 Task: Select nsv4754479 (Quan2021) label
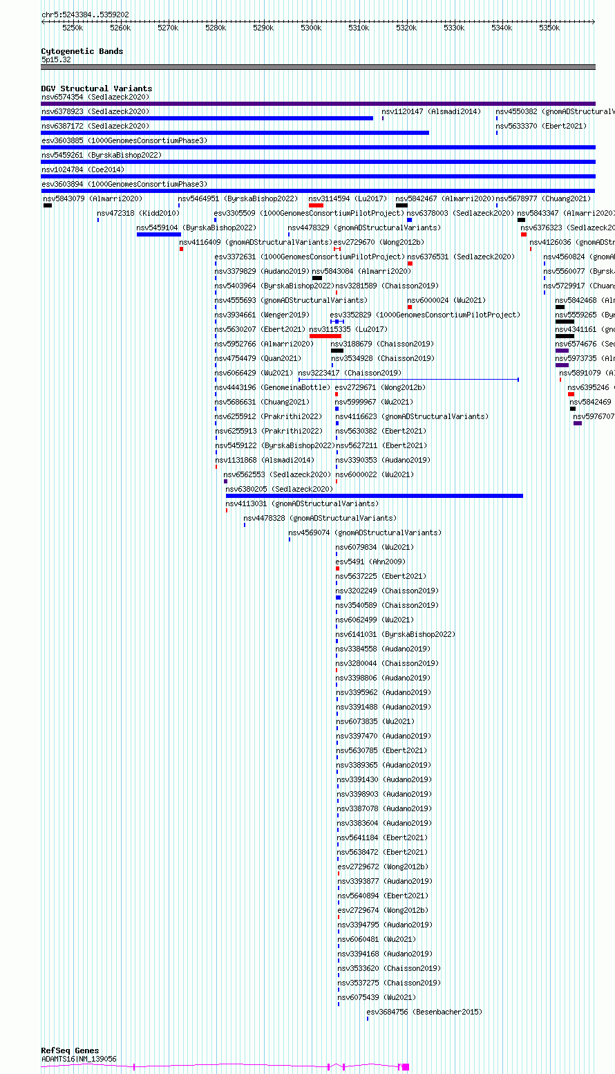coord(258,358)
